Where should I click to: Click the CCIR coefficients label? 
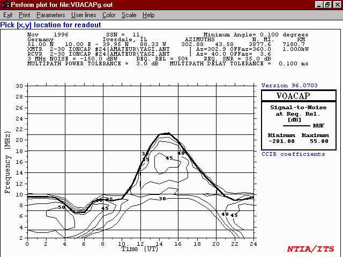293,154
